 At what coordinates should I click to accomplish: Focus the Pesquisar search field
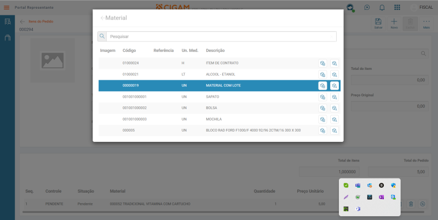[x=221, y=37]
